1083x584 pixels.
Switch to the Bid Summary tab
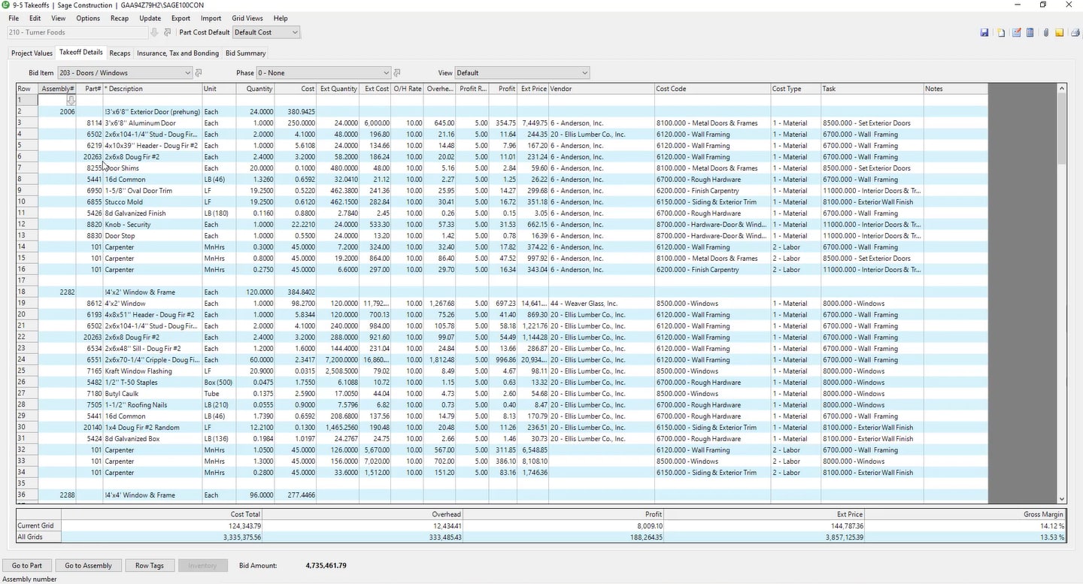(x=246, y=53)
